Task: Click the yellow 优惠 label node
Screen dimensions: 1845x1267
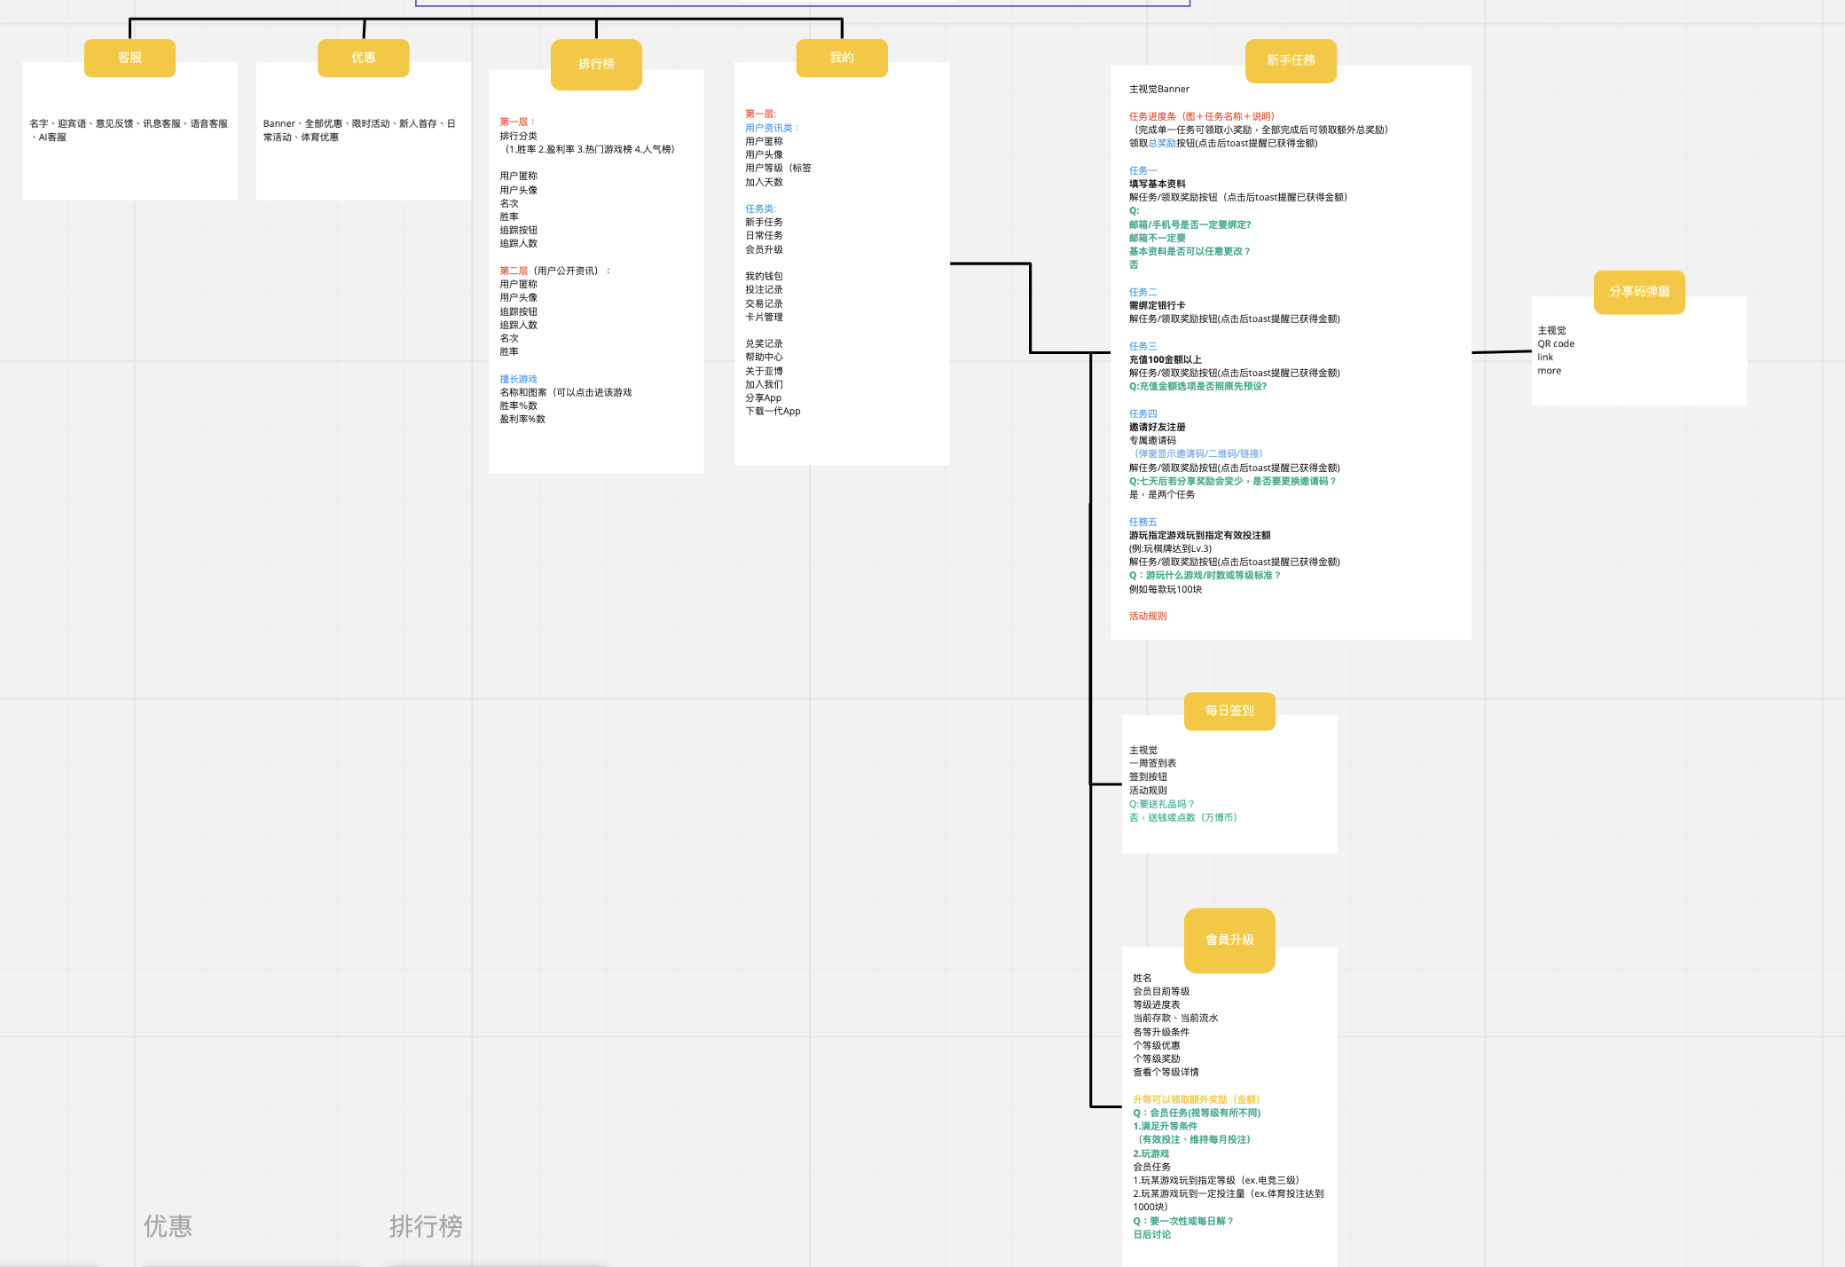Action: pos(363,58)
